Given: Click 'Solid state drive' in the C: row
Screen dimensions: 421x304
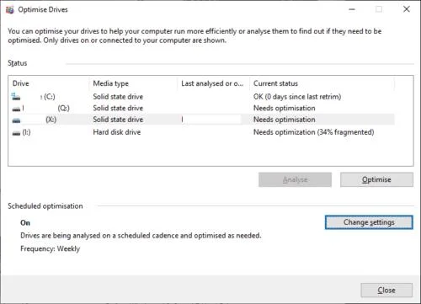Looking at the screenshot, I should 118,97.
